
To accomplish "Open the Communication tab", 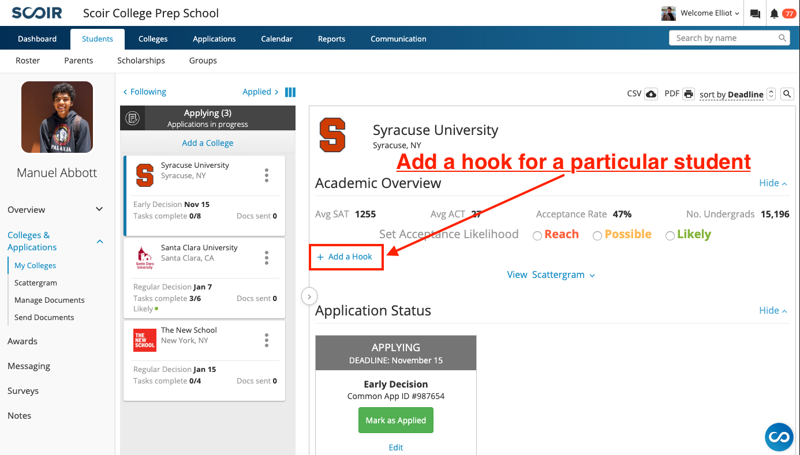I will coord(399,39).
